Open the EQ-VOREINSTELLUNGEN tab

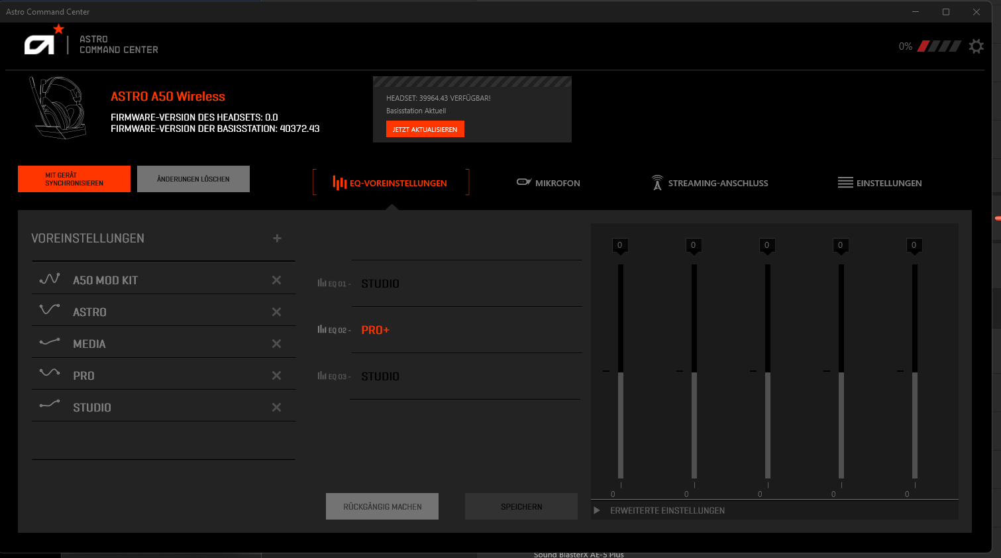coord(391,183)
